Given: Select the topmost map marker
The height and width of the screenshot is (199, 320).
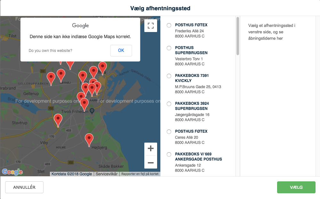Looking at the screenshot, I should 102,66.
